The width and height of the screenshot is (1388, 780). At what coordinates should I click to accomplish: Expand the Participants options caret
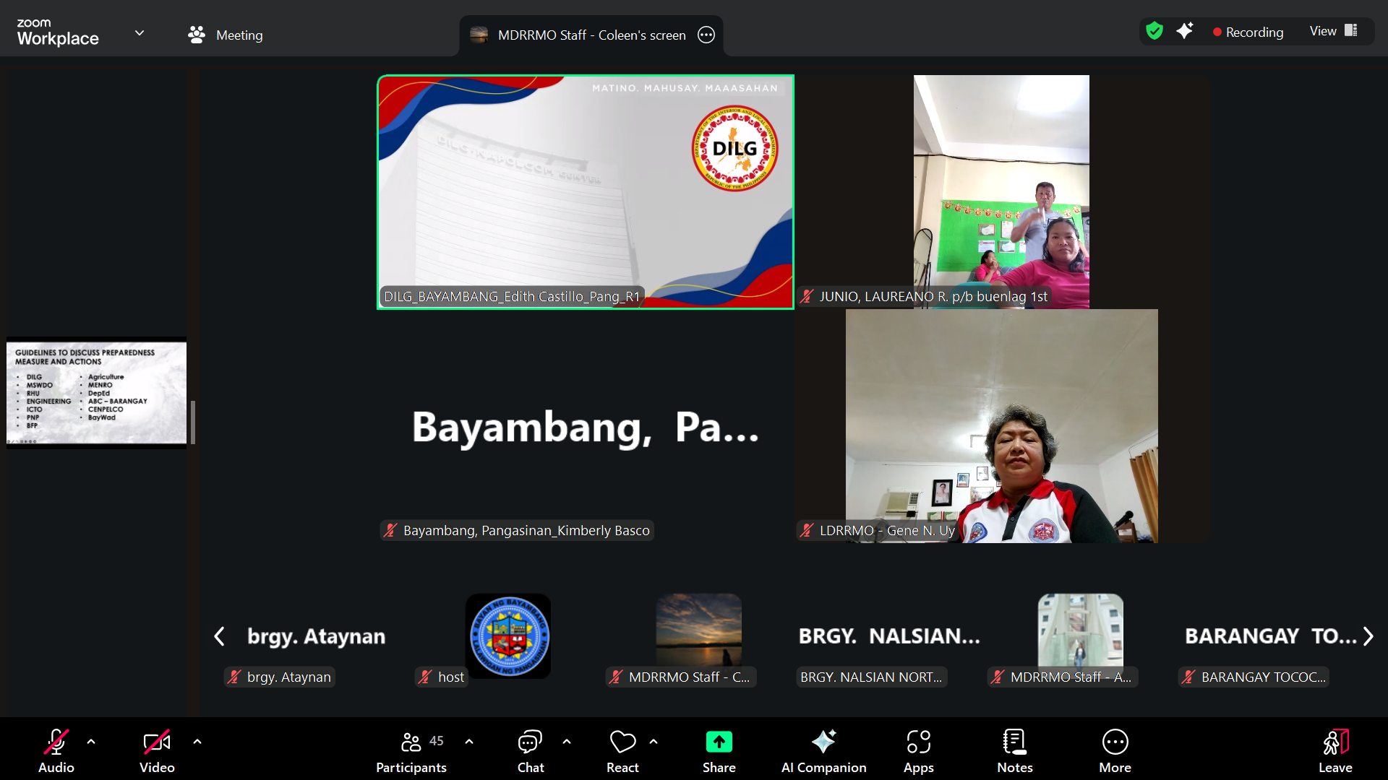pos(469,741)
